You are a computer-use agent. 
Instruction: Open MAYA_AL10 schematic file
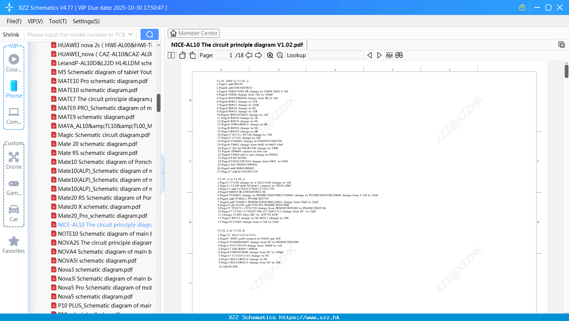[105, 126]
